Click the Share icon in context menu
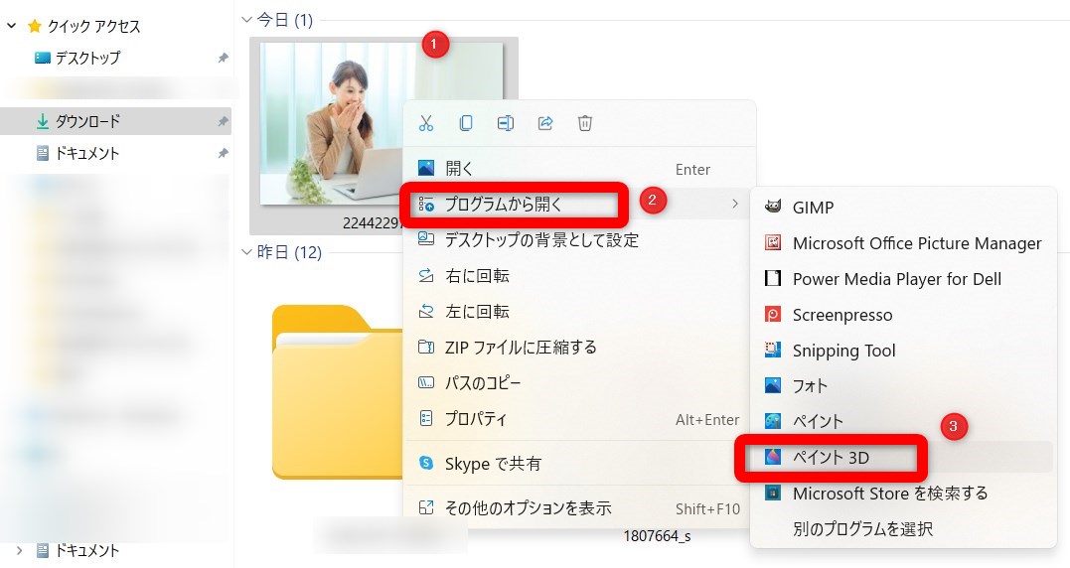Viewport: 1070px width, 568px height. coord(545,123)
